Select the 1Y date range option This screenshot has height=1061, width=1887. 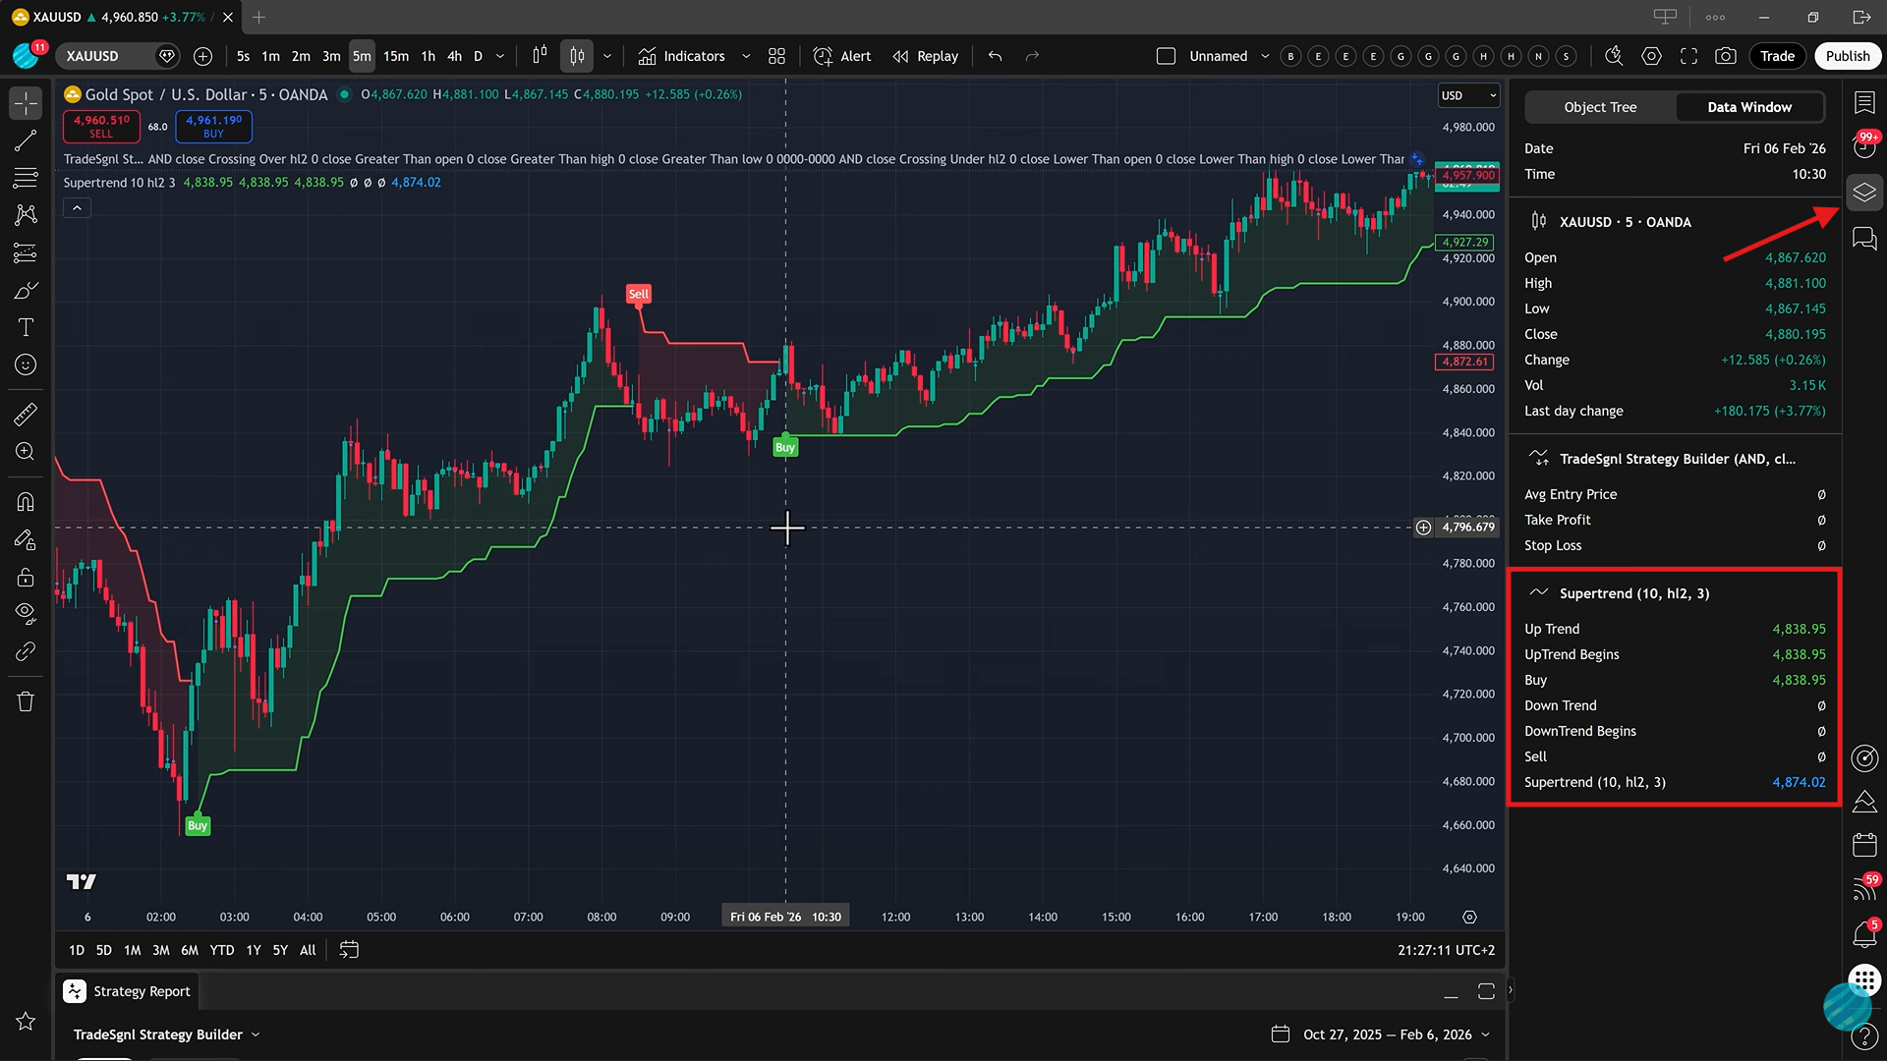pyautogui.click(x=253, y=950)
